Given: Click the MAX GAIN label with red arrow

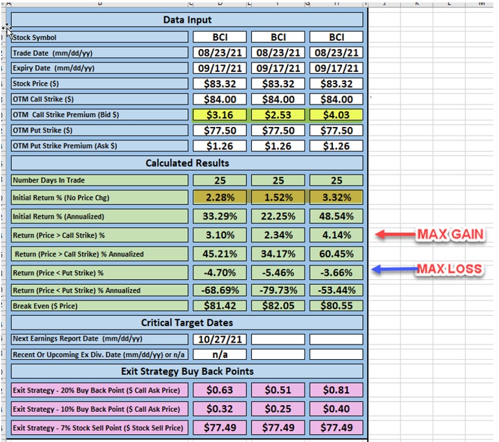Looking at the screenshot, I should (449, 234).
